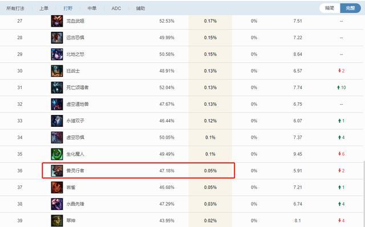Open the 死亡颂唱者 champion name link
This screenshot has height=227, width=365.
tap(78, 88)
